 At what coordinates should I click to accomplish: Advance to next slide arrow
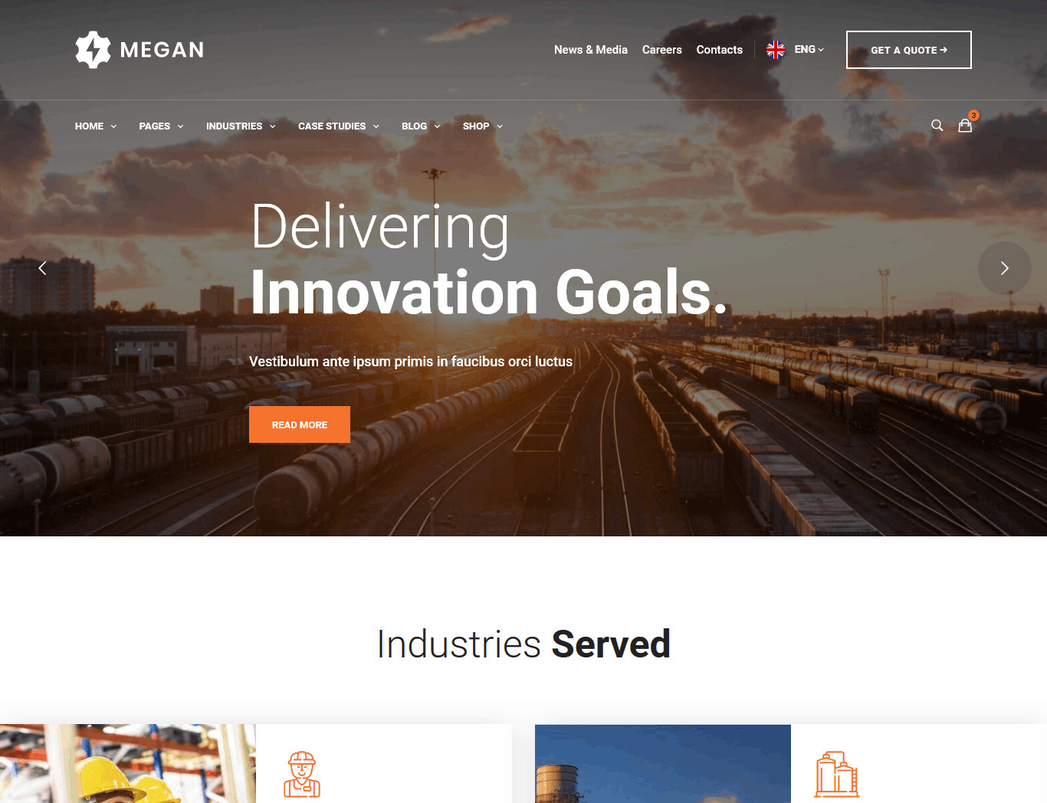coord(1004,268)
